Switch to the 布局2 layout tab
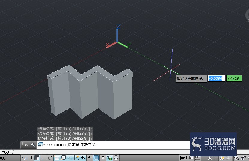 tap(6, 152)
